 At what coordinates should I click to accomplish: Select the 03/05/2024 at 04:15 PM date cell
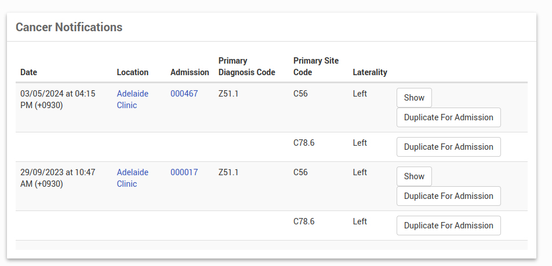[x=57, y=99]
